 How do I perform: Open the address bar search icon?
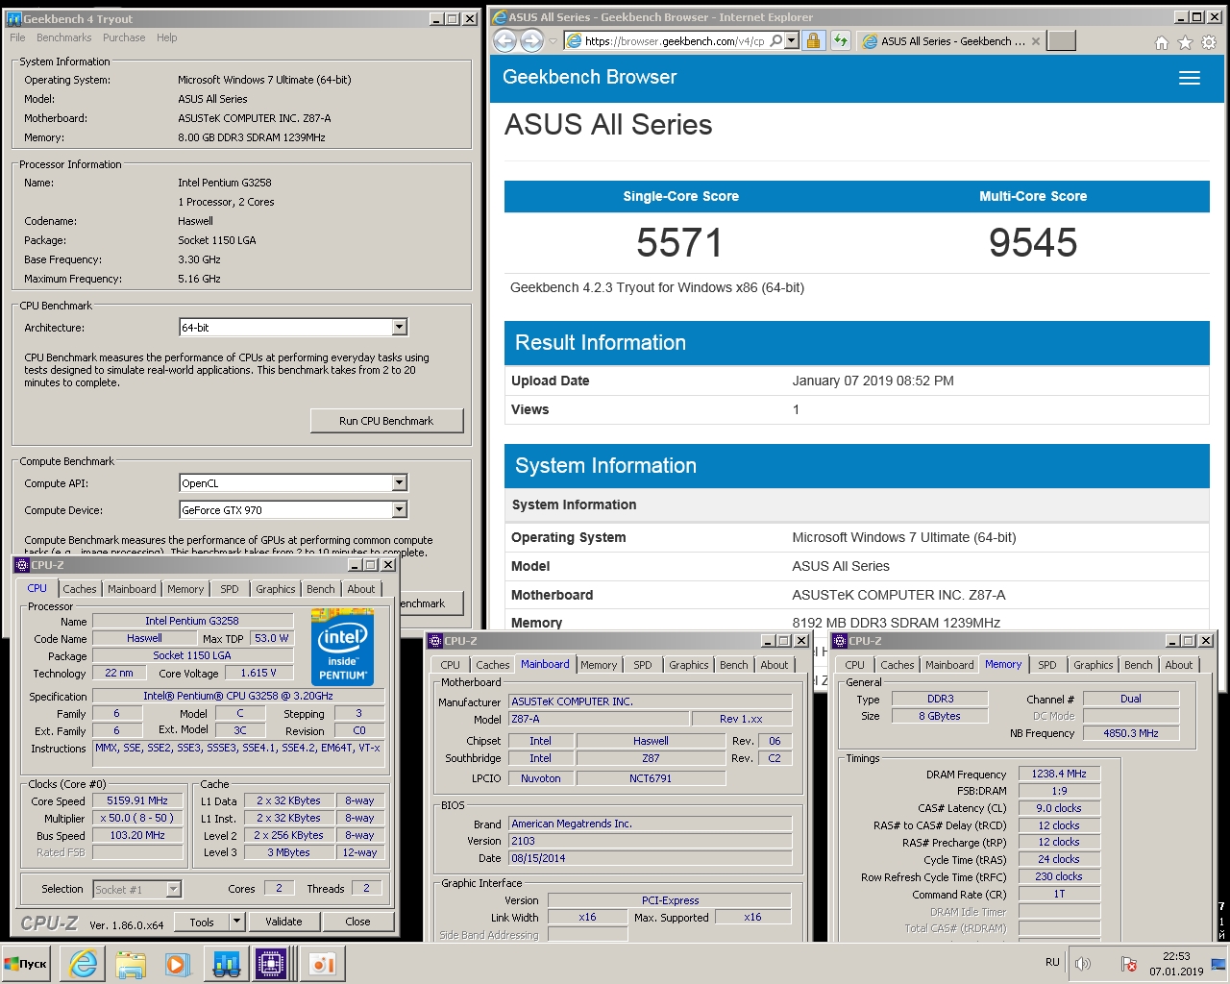(x=775, y=40)
